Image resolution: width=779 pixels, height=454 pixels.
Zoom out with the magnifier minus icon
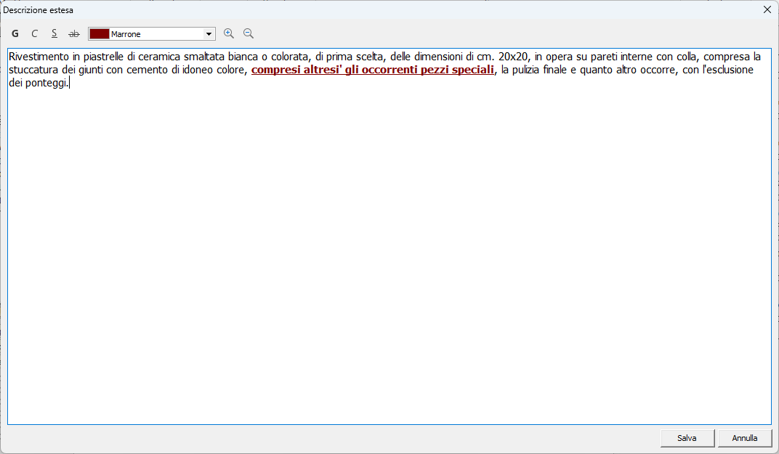[x=249, y=33]
